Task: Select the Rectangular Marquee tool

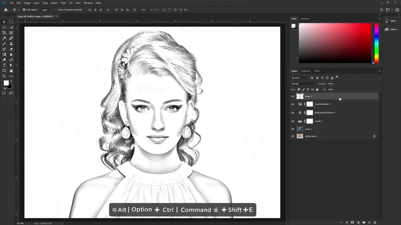Action: 11,22
